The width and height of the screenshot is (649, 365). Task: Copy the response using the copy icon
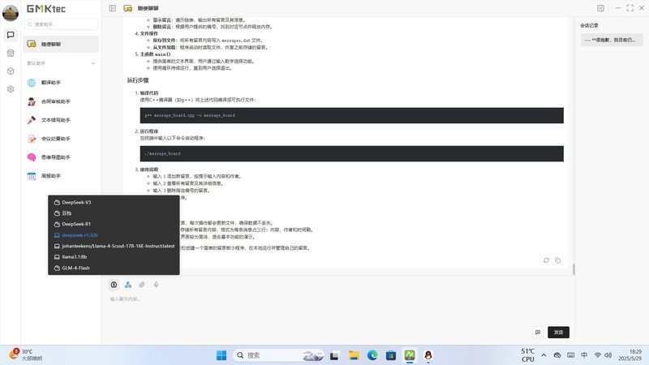(558, 260)
